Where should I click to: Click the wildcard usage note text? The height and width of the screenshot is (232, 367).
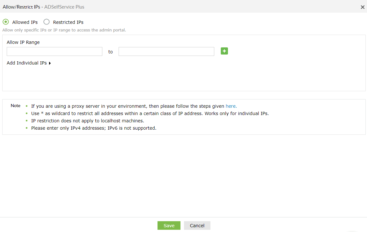click(150, 113)
